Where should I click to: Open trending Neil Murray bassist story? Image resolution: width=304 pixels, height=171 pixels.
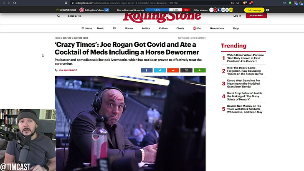pos(245,109)
